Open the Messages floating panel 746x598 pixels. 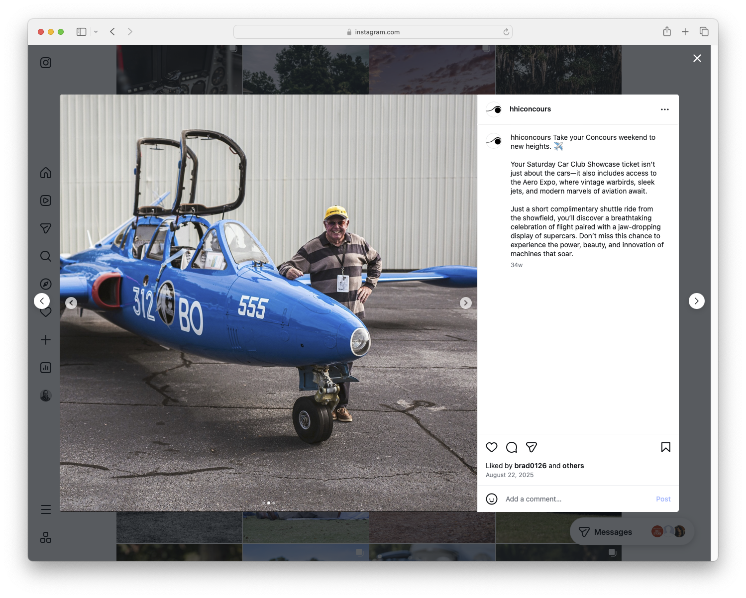coord(632,532)
